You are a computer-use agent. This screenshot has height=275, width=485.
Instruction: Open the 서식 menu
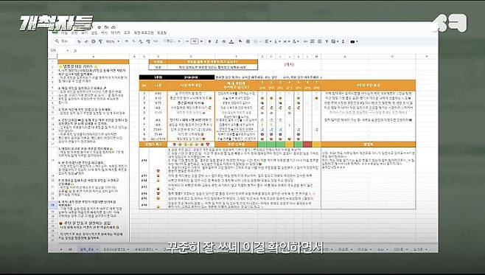pyautogui.click(x=104, y=33)
